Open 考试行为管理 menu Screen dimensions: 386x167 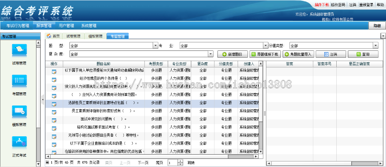click(18, 26)
